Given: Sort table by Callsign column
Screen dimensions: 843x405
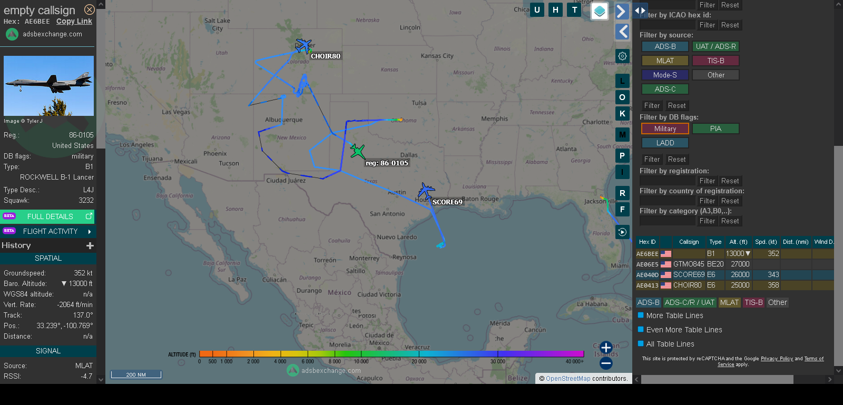Looking at the screenshot, I should click(689, 242).
